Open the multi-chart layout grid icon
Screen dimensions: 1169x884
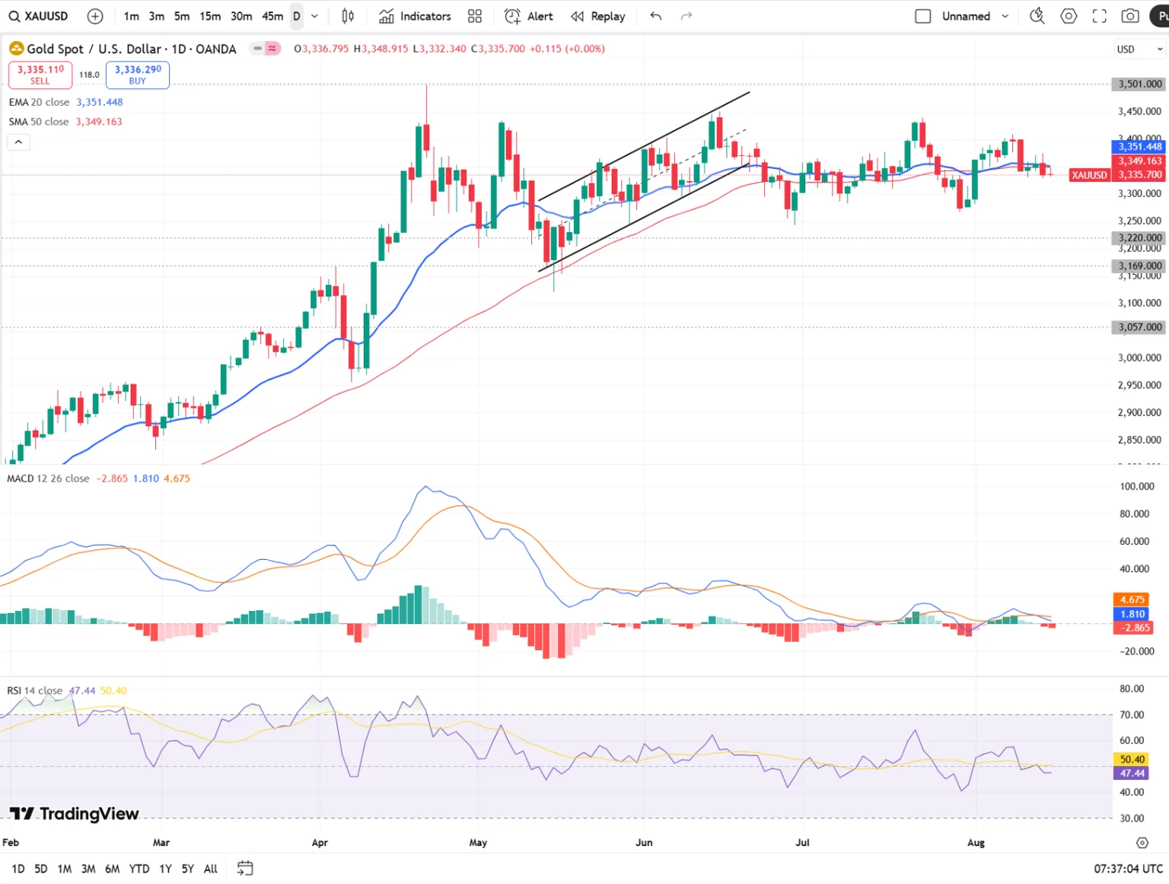click(474, 16)
